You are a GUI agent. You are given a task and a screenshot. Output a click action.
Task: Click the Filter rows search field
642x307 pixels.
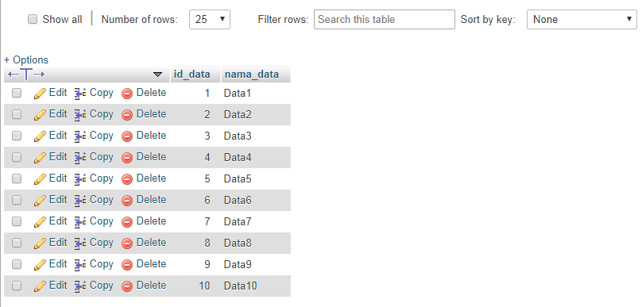(x=385, y=20)
